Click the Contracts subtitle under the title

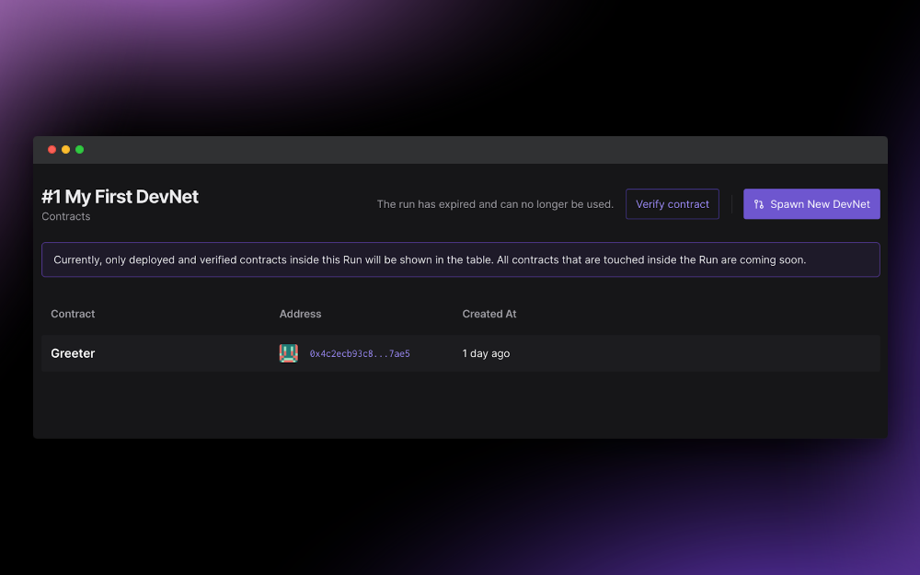pyautogui.click(x=65, y=216)
